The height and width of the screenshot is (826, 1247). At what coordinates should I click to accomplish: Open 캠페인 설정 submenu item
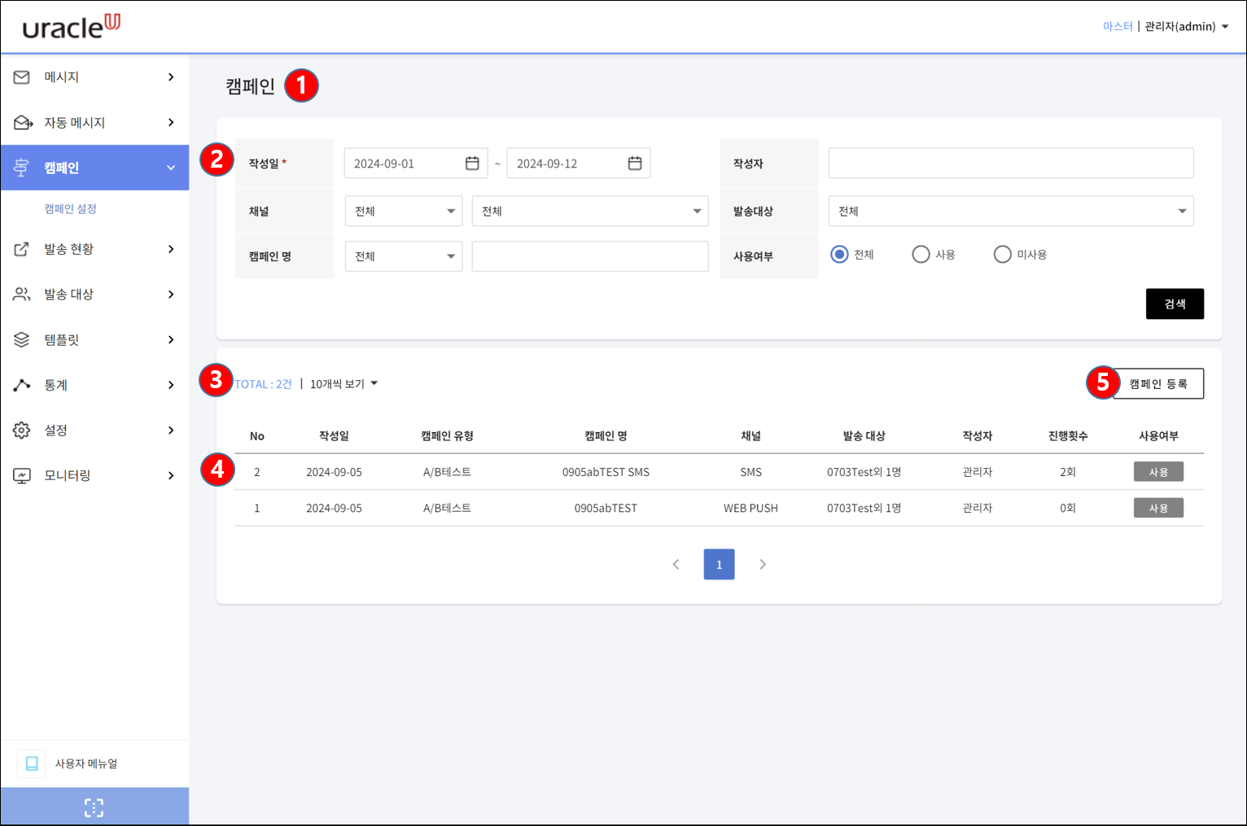point(71,209)
